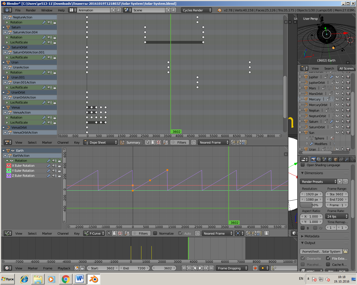
Task: Open the Constraints properties link tab
Action: pyautogui.click(x=341, y=159)
